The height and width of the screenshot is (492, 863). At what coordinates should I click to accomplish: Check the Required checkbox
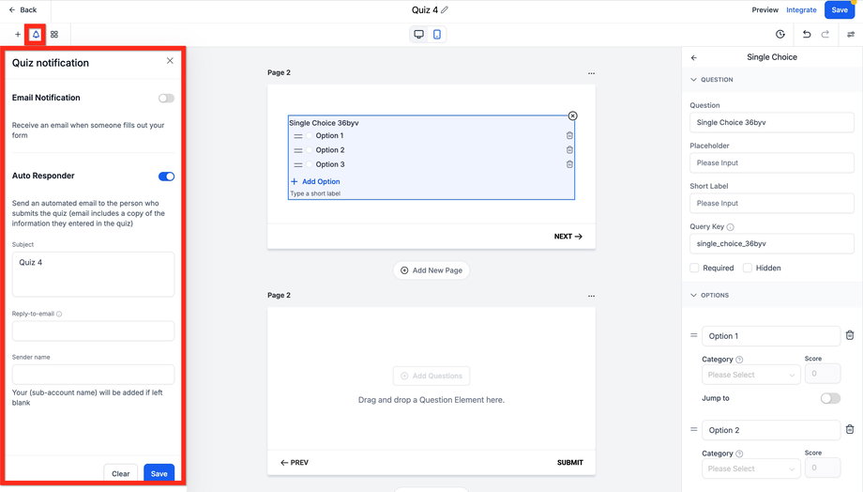(x=694, y=268)
